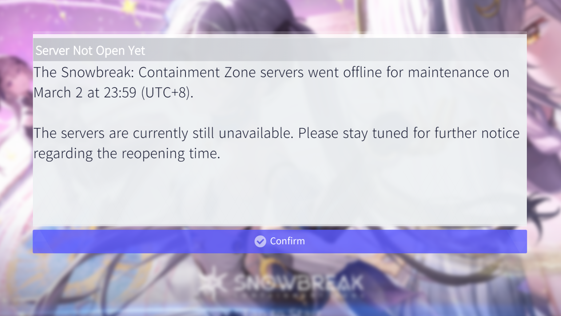Click the further notice phrase in message

tap(477, 133)
